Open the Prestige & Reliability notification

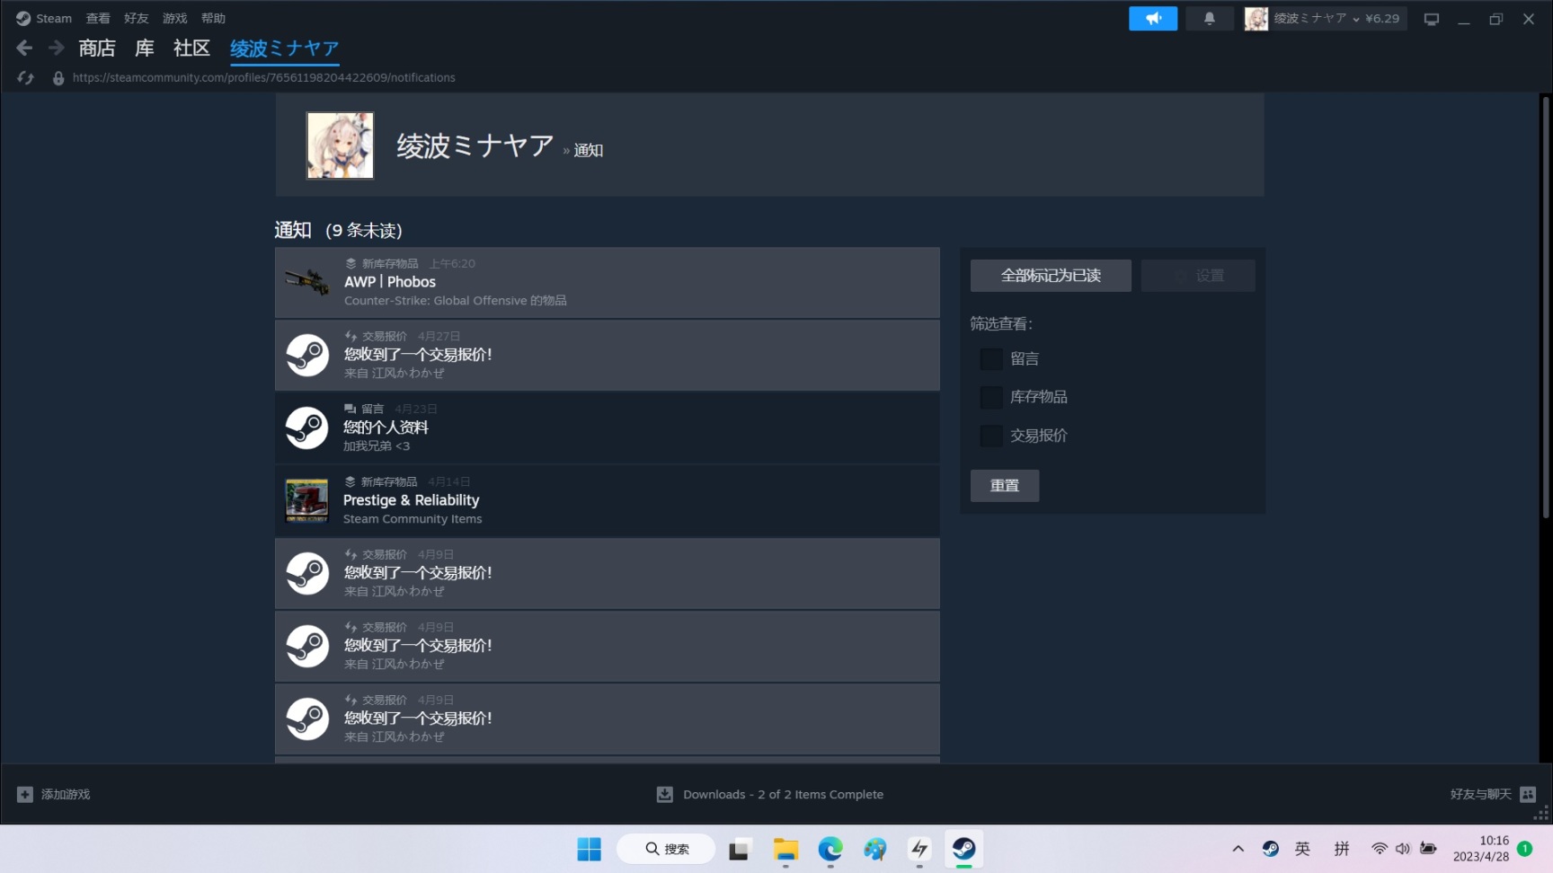[x=608, y=500]
